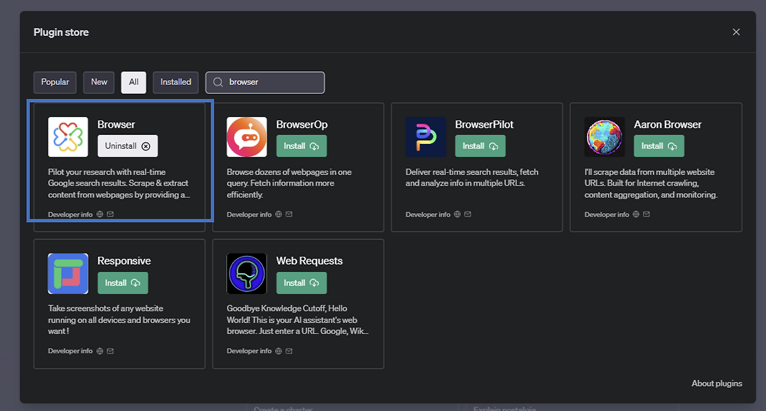This screenshot has width=766, height=411.
Task: Select the All plugins filter
Action: coord(133,82)
